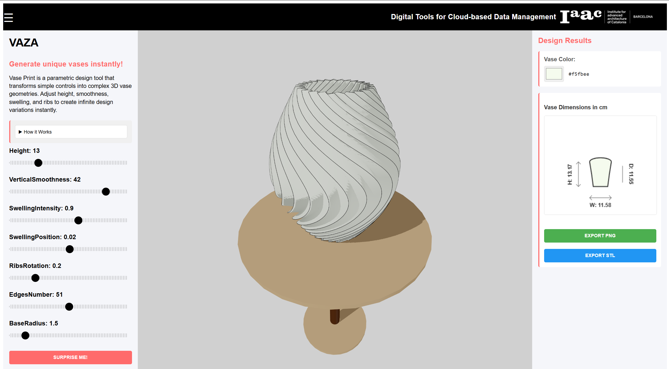The image size is (669, 369).
Task: Click the VerticalSmoothness slider handle
Action: point(106,192)
